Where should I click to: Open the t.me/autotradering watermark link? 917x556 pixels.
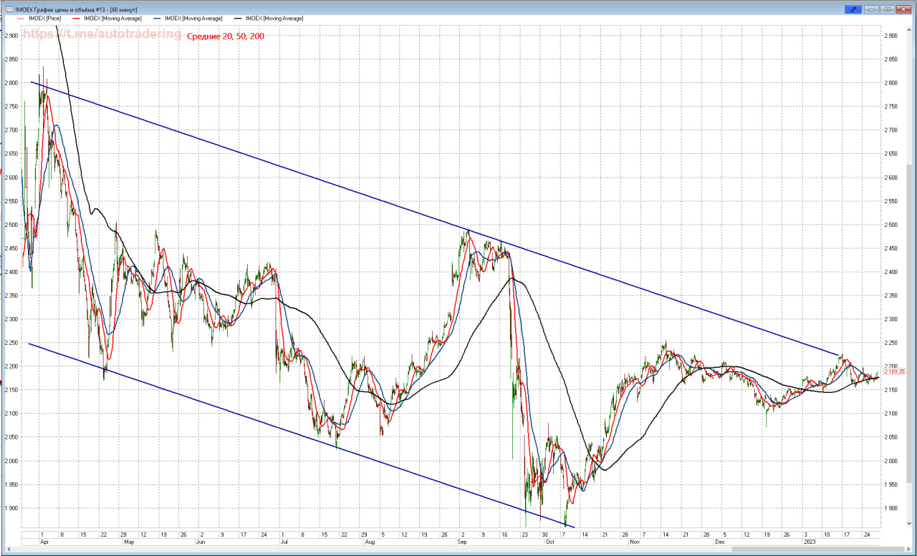102,34
